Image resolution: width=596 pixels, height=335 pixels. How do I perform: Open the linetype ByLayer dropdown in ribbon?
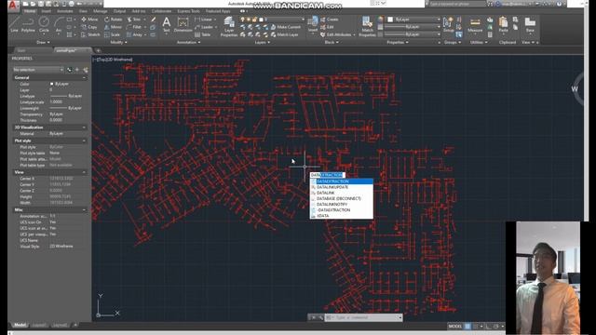tap(413, 34)
